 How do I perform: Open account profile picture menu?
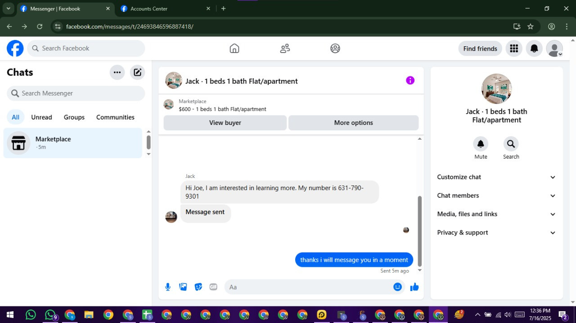point(554,49)
